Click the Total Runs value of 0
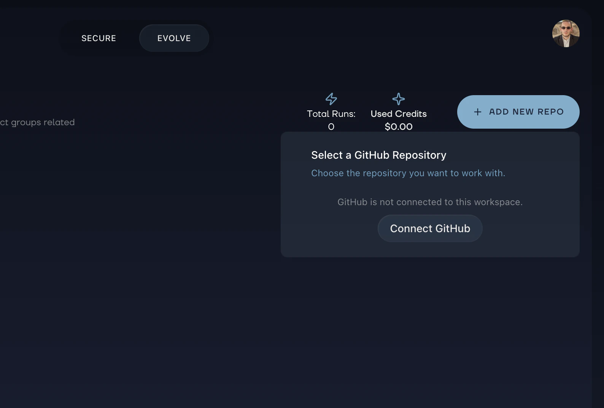The height and width of the screenshot is (408, 604). point(331,127)
